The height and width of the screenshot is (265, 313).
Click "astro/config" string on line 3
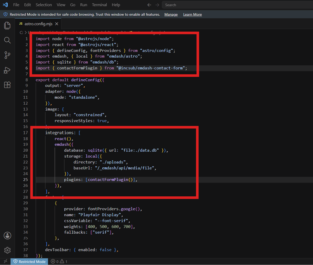(156, 51)
